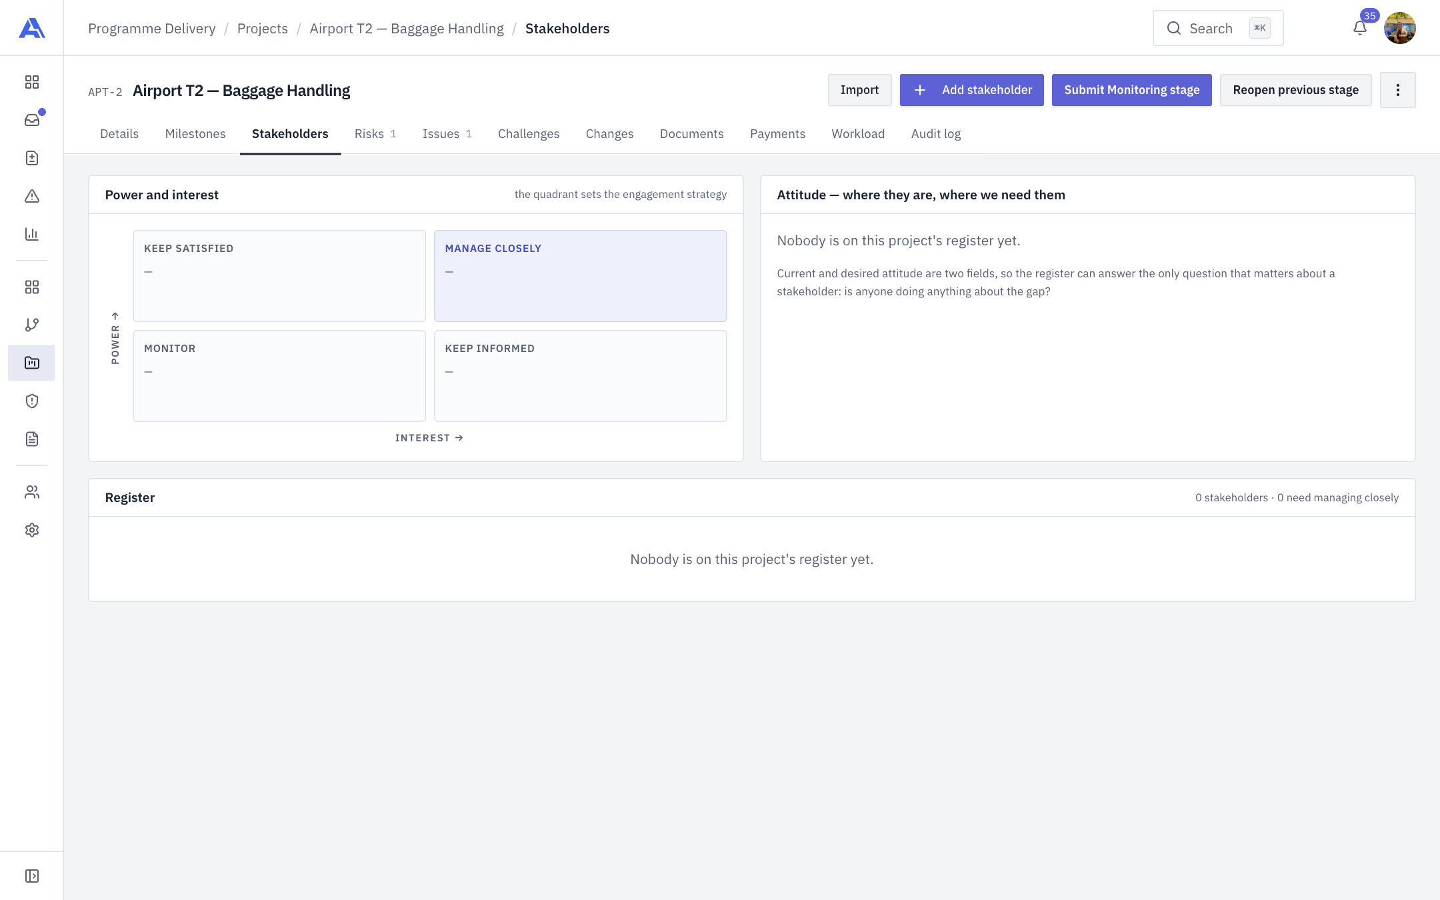The width and height of the screenshot is (1440, 900).
Task: Open the document-plus icon in the sidebar
Action: point(31,158)
